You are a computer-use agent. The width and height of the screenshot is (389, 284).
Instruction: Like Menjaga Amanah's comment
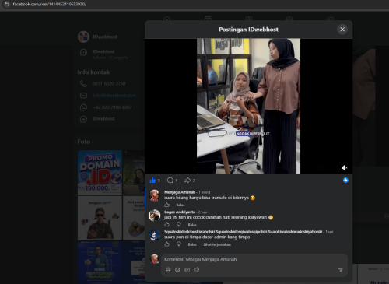click(x=166, y=205)
